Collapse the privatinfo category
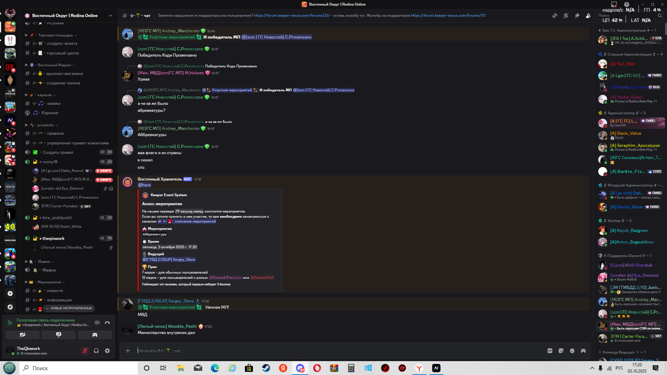The image size is (667, 375). [x=42, y=125]
